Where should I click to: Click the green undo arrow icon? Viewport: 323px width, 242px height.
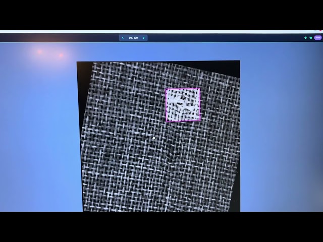pos(305,38)
